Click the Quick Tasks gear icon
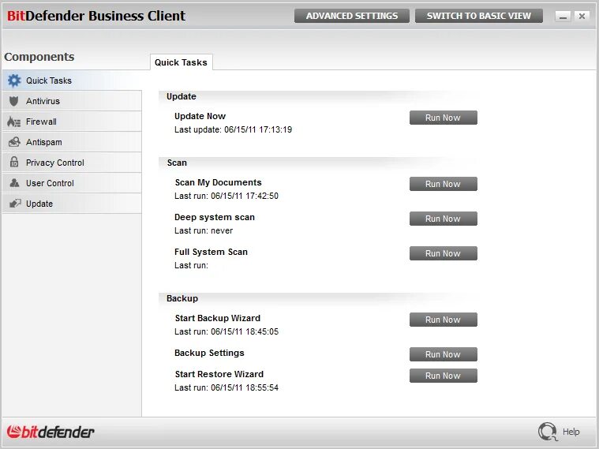The image size is (599, 449). coord(14,80)
